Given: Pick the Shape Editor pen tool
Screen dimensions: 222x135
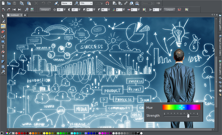Looking at the screenshot, I should 3,37.
